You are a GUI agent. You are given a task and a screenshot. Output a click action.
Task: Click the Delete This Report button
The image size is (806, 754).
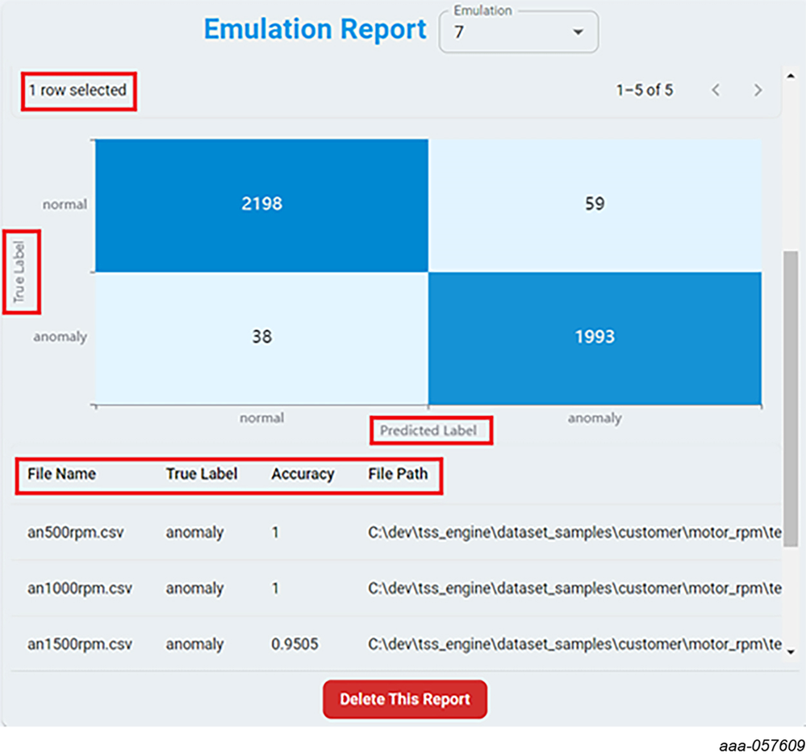404,699
